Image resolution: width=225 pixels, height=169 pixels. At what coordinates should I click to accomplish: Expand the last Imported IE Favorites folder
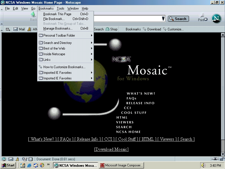(66, 78)
